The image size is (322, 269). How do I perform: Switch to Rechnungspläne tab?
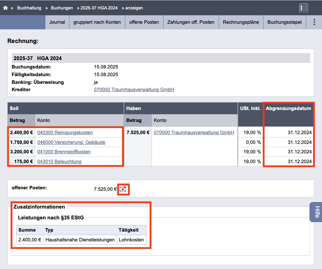[x=241, y=22]
